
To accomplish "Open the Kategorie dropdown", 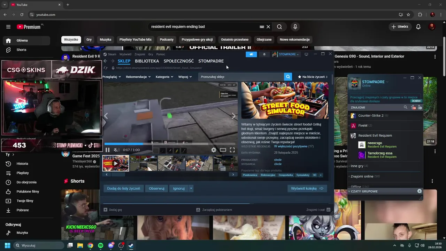I will tap(164, 77).
